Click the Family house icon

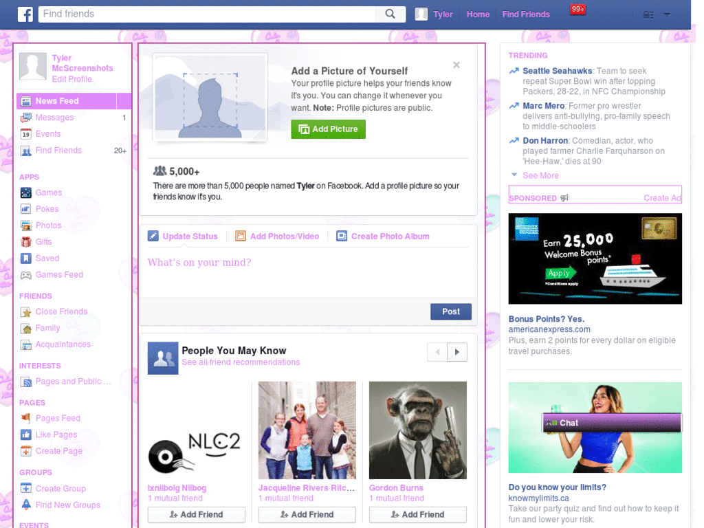[x=26, y=328]
